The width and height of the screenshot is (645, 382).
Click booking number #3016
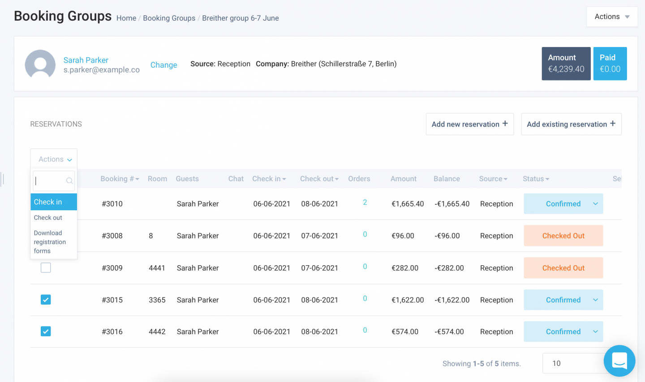click(x=112, y=331)
